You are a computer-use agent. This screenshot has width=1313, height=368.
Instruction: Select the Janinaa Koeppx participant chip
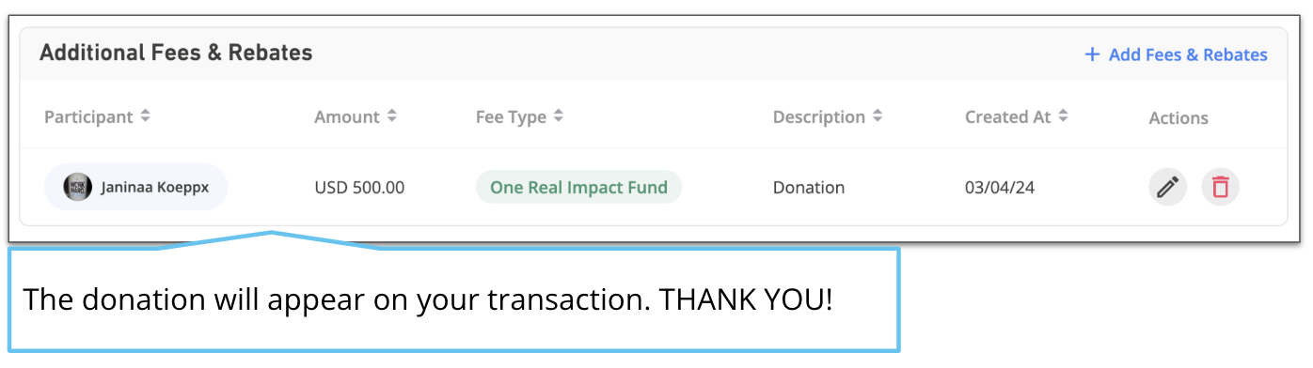pos(136,187)
